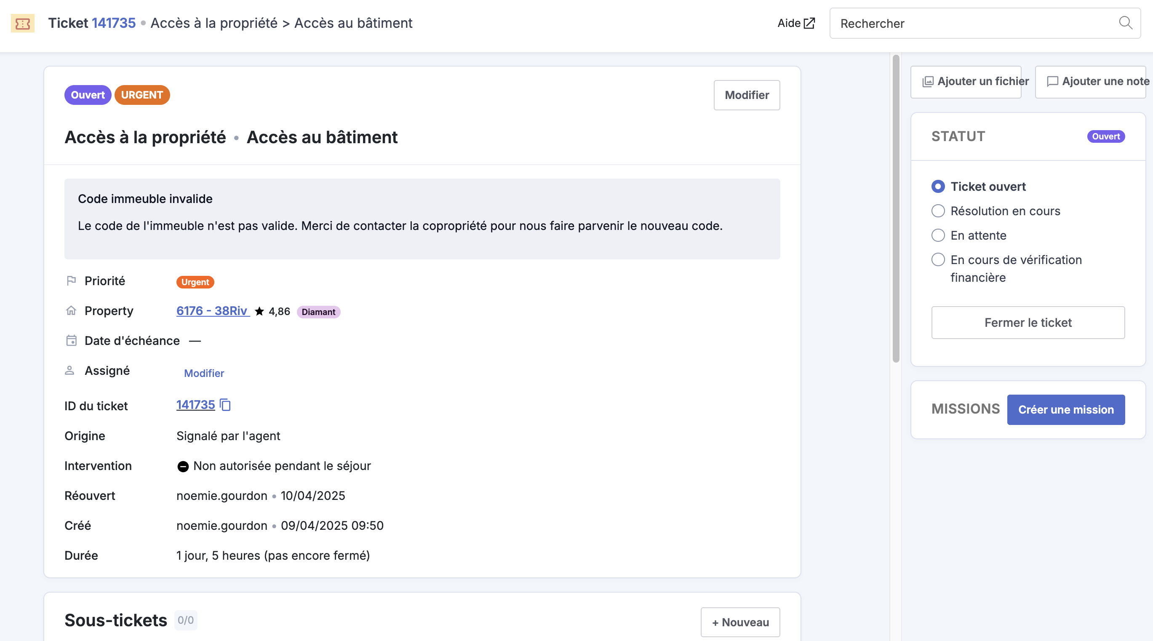Viewport: 1153px width, 641px height.
Task: Add a new sous-ticket with + Nouveau
Action: tap(740, 622)
